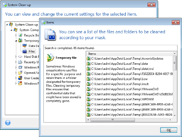
Task: Click the down arrow of vertical scrollbar
Action: pos(175,115)
